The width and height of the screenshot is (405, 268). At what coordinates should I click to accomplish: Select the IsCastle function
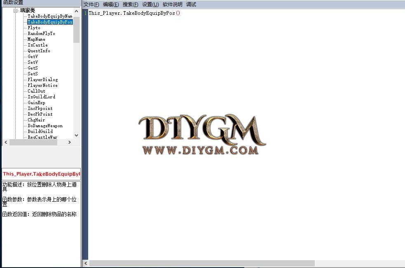[x=37, y=45]
